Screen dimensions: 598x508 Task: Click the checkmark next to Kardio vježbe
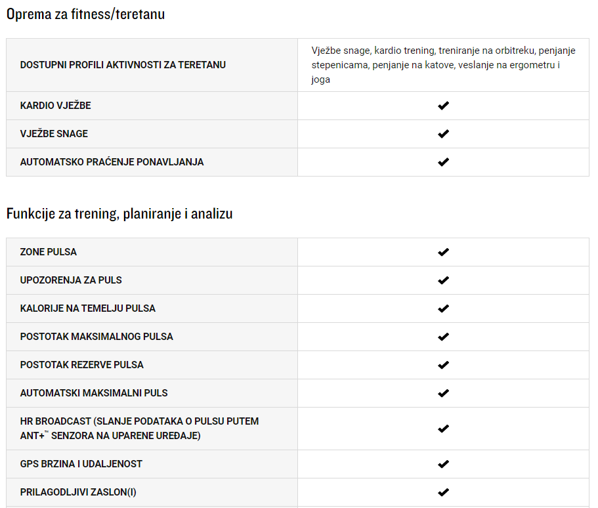point(443,106)
